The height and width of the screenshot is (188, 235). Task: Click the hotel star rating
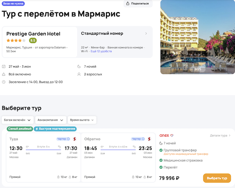coord(16,40)
